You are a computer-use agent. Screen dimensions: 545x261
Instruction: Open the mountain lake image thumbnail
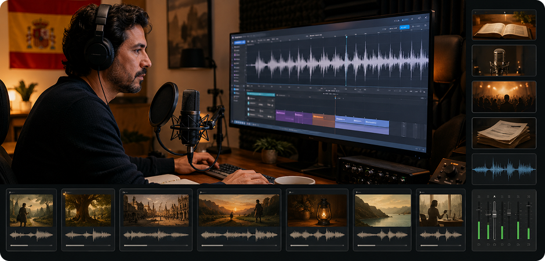tap(383, 211)
